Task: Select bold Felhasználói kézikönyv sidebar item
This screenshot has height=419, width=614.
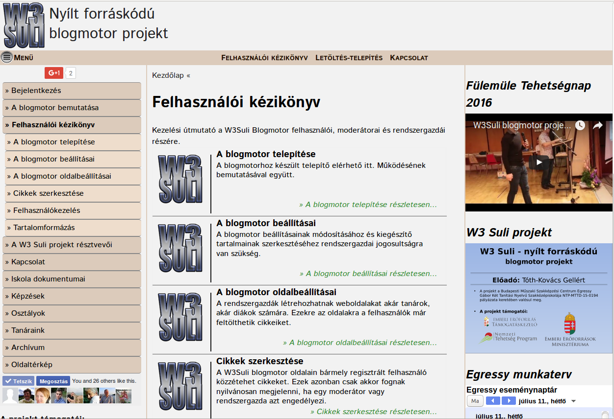Action: click(x=72, y=125)
